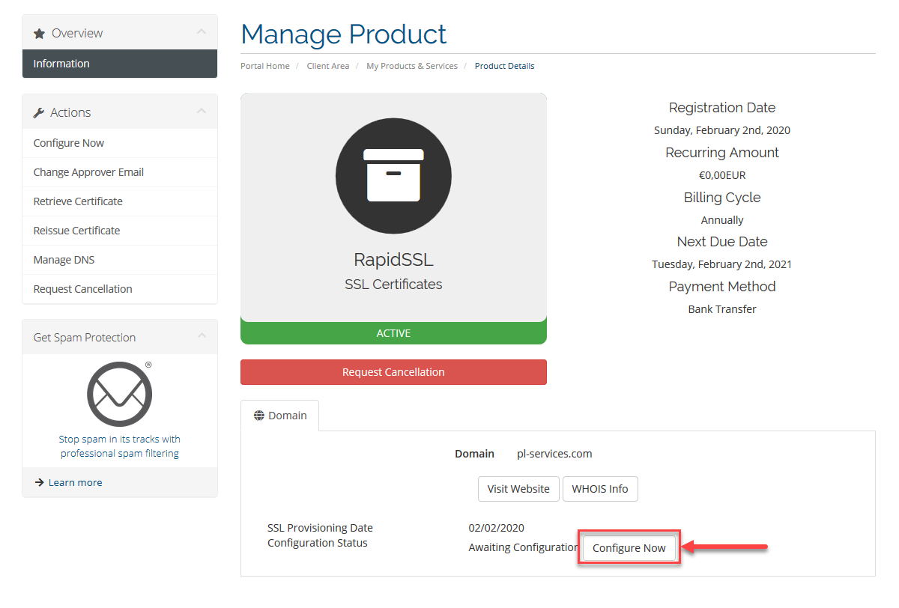Click the Stop spam promotional text

[120, 446]
